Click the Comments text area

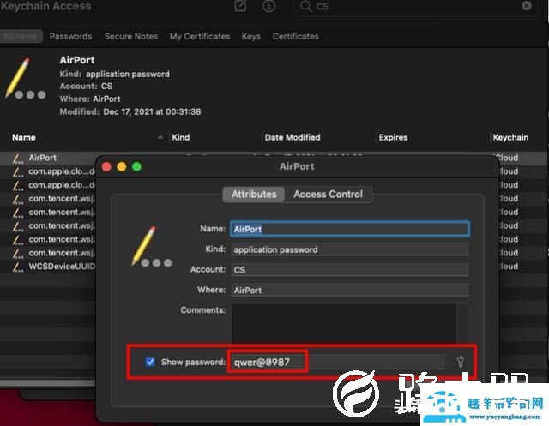tap(345, 323)
